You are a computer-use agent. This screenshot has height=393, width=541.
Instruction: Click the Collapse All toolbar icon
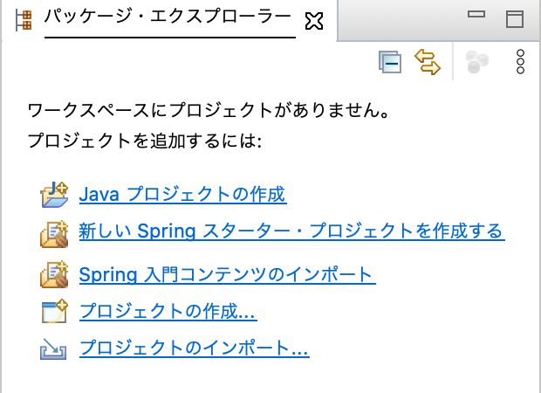pos(390,62)
